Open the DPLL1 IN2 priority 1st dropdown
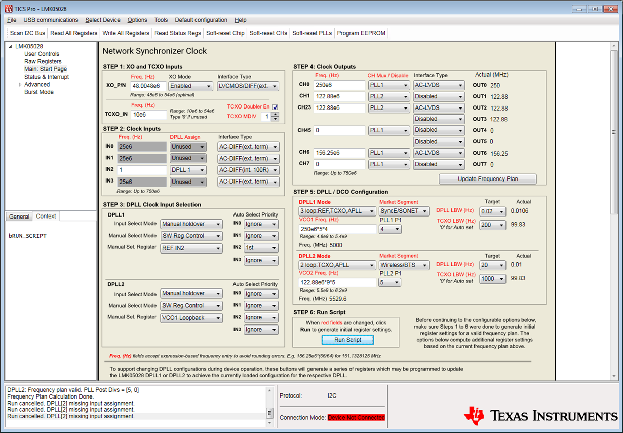The height and width of the screenshot is (433, 623). click(261, 248)
